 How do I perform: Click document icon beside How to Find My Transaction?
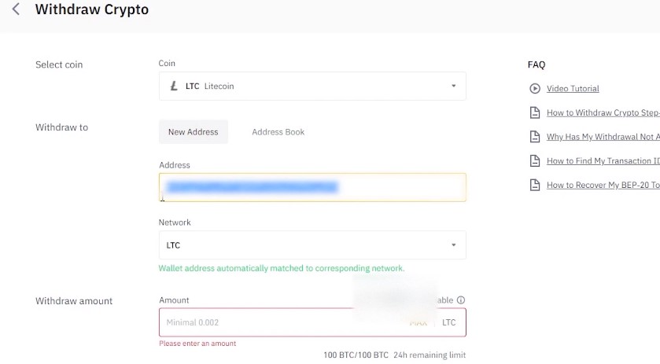click(535, 160)
